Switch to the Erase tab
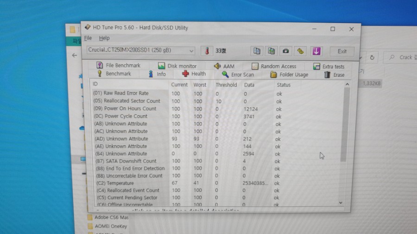Screen dimensions: 417x234 334,75
